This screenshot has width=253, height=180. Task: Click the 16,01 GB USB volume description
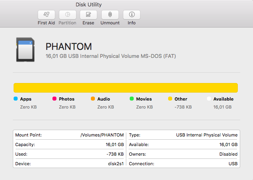click(x=110, y=56)
